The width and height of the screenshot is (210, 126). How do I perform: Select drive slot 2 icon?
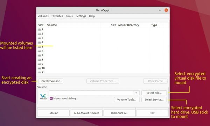point(39,34)
